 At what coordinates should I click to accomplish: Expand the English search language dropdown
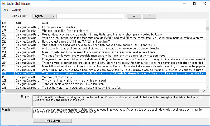(x=44, y=16)
